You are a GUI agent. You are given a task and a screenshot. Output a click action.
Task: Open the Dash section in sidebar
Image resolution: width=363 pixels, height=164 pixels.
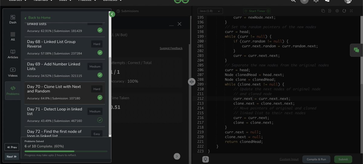(13, 20)
